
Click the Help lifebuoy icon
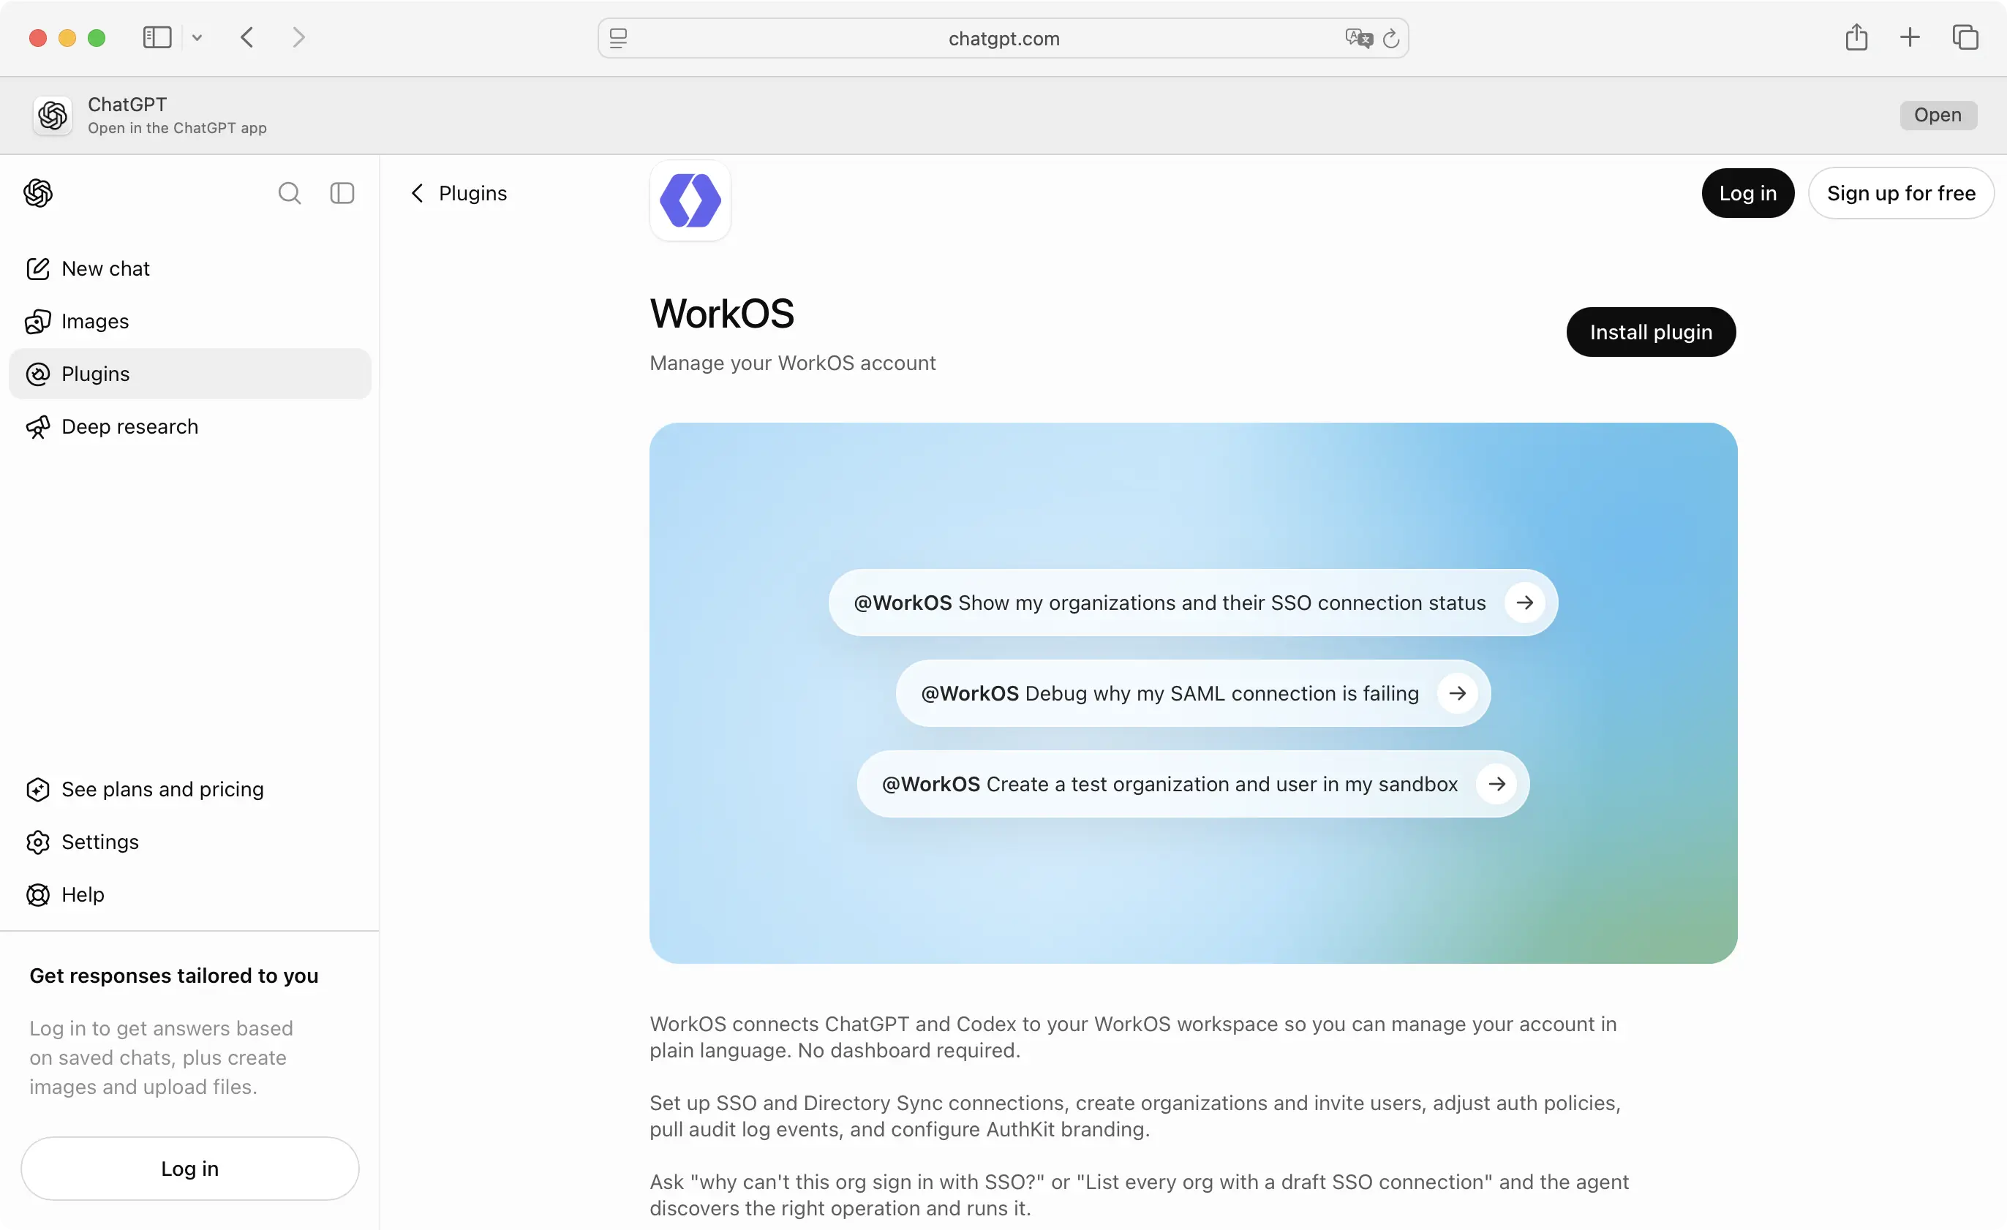[37, 894]
